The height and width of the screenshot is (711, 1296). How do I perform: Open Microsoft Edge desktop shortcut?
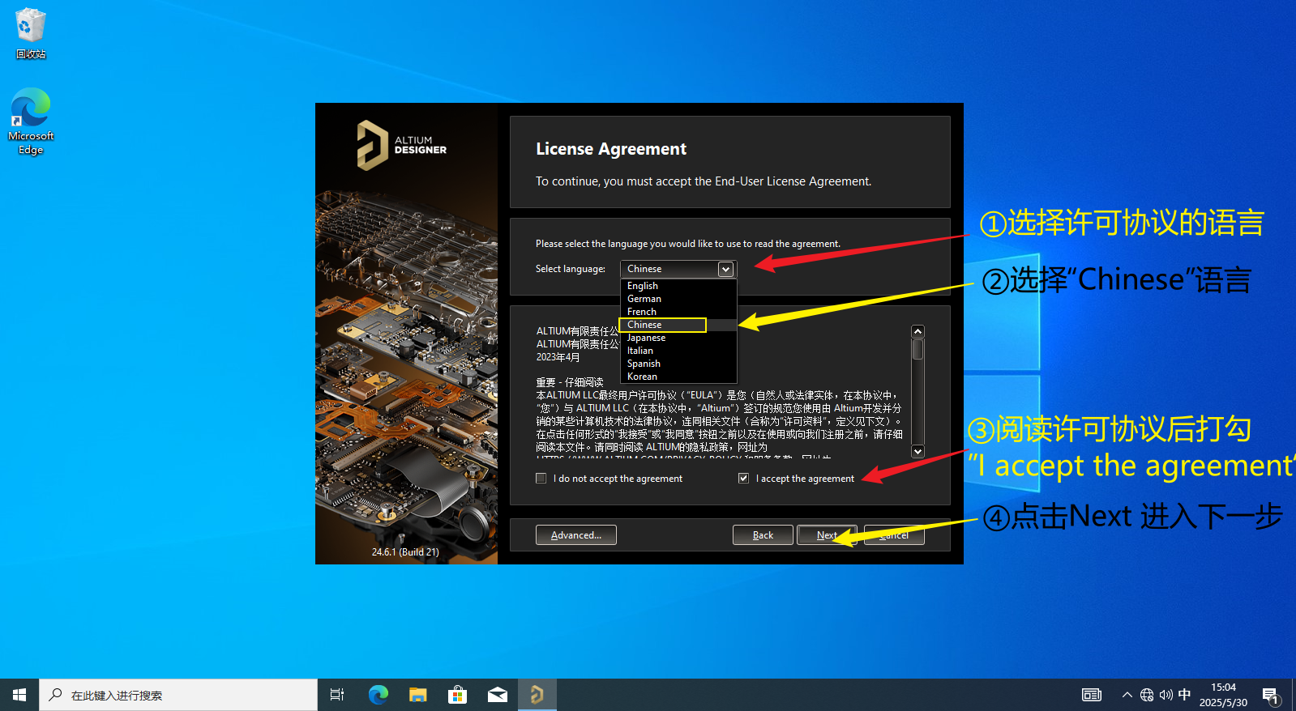click(31, 121)
